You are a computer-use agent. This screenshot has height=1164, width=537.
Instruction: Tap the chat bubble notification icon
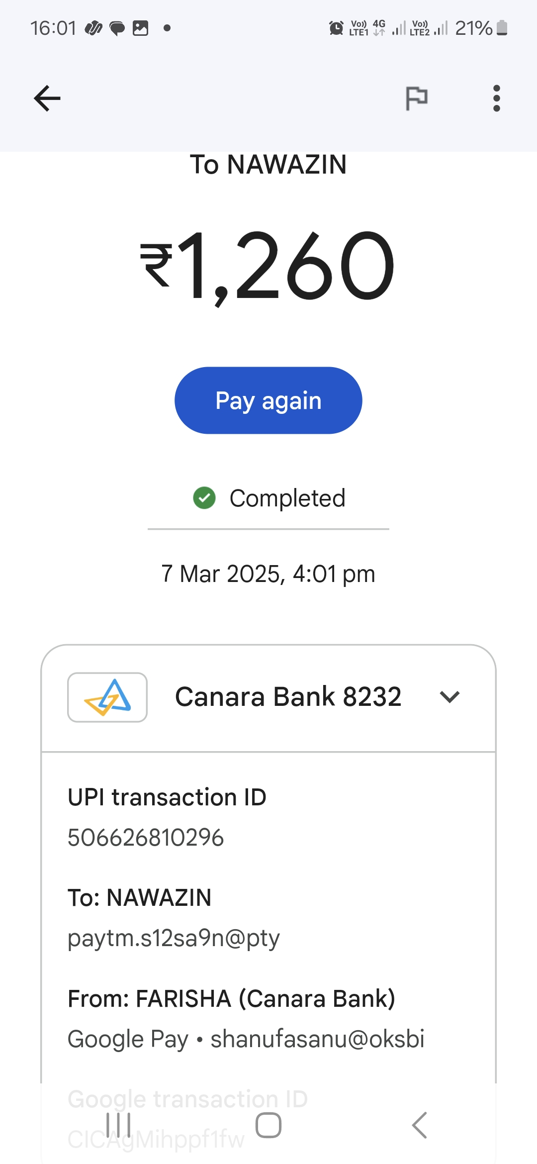pyautogui.click(x=117, y=28)
